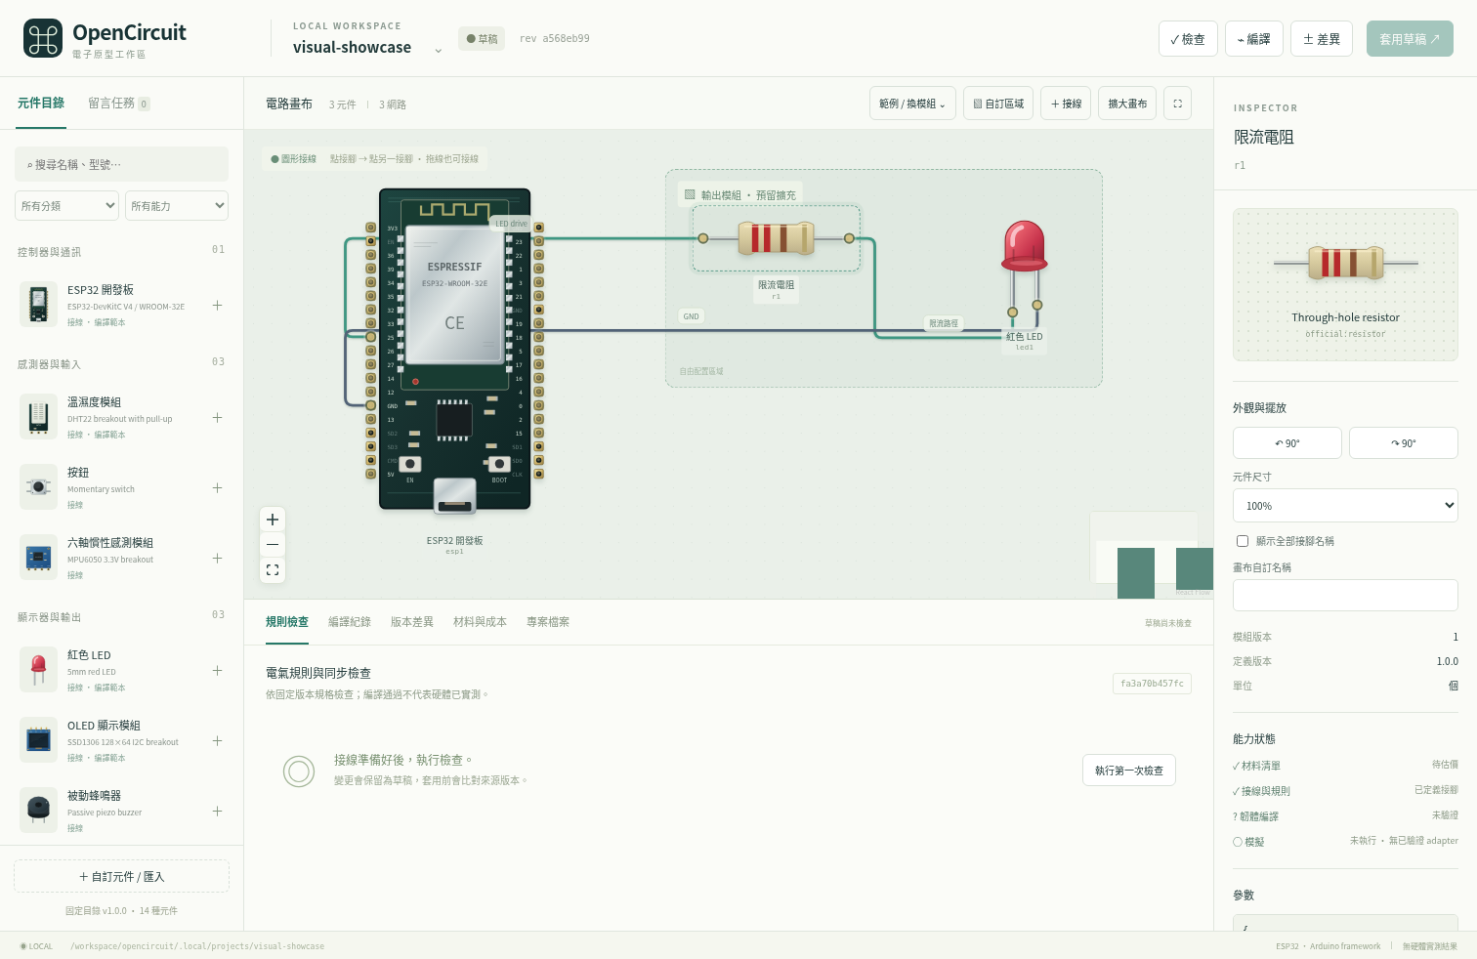The width and height of the screenshot is (1477, 959).
Task: Open the 所有能力 capability dropdown
Action: pos(177,206)
